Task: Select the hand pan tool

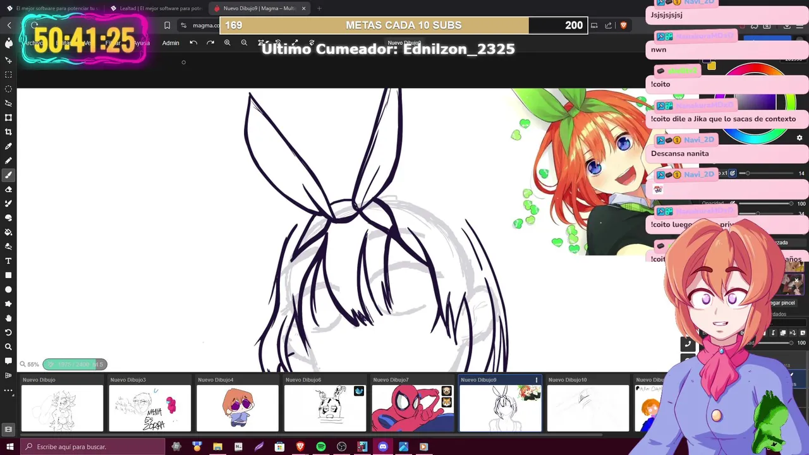Action: 8,318
